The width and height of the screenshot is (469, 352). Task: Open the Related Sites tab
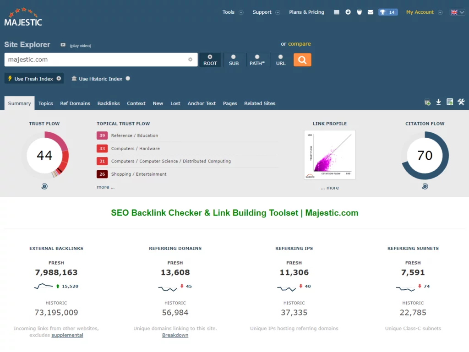point(260,103)
